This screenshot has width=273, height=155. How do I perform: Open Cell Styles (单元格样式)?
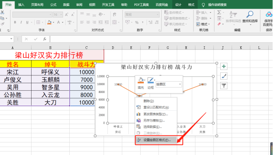pyautogui.click(x=176, y=24)
